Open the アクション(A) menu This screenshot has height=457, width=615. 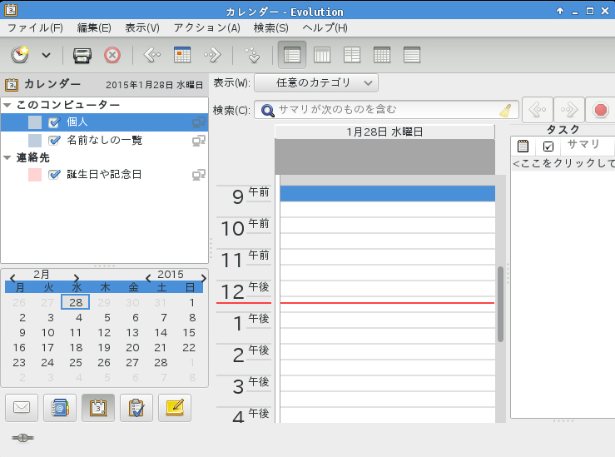point(206,27)
